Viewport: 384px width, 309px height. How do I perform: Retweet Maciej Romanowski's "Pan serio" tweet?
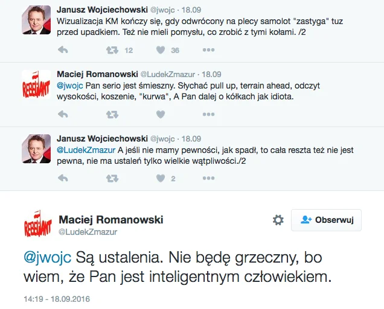click(112, 114)
